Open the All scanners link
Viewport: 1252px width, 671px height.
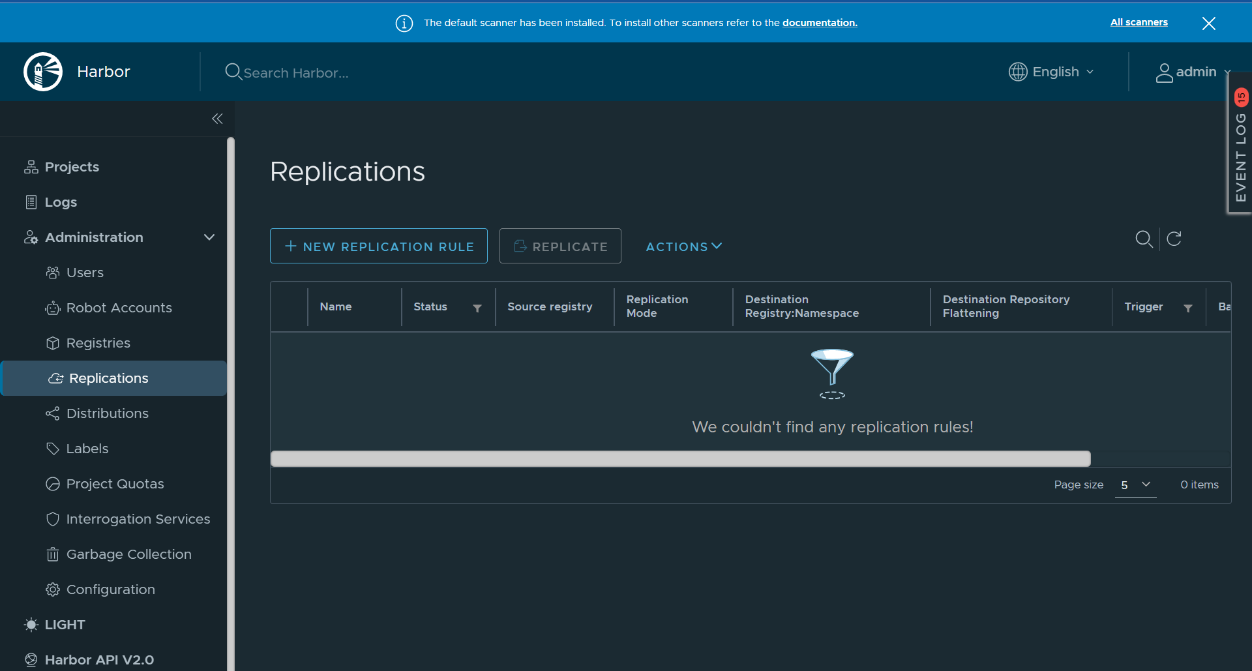1139,22
